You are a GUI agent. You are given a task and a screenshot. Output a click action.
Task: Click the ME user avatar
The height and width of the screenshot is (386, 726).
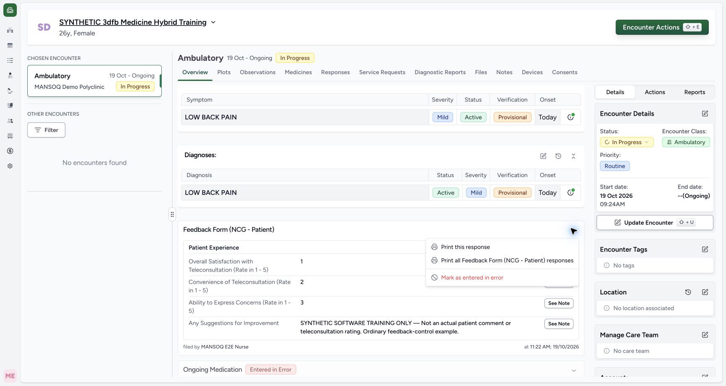10,376
